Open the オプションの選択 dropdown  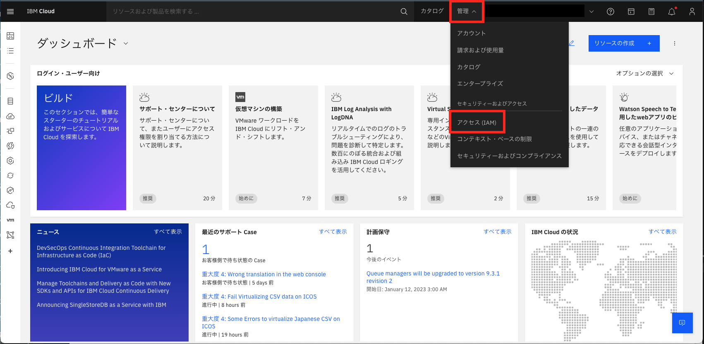click(645, 73)
